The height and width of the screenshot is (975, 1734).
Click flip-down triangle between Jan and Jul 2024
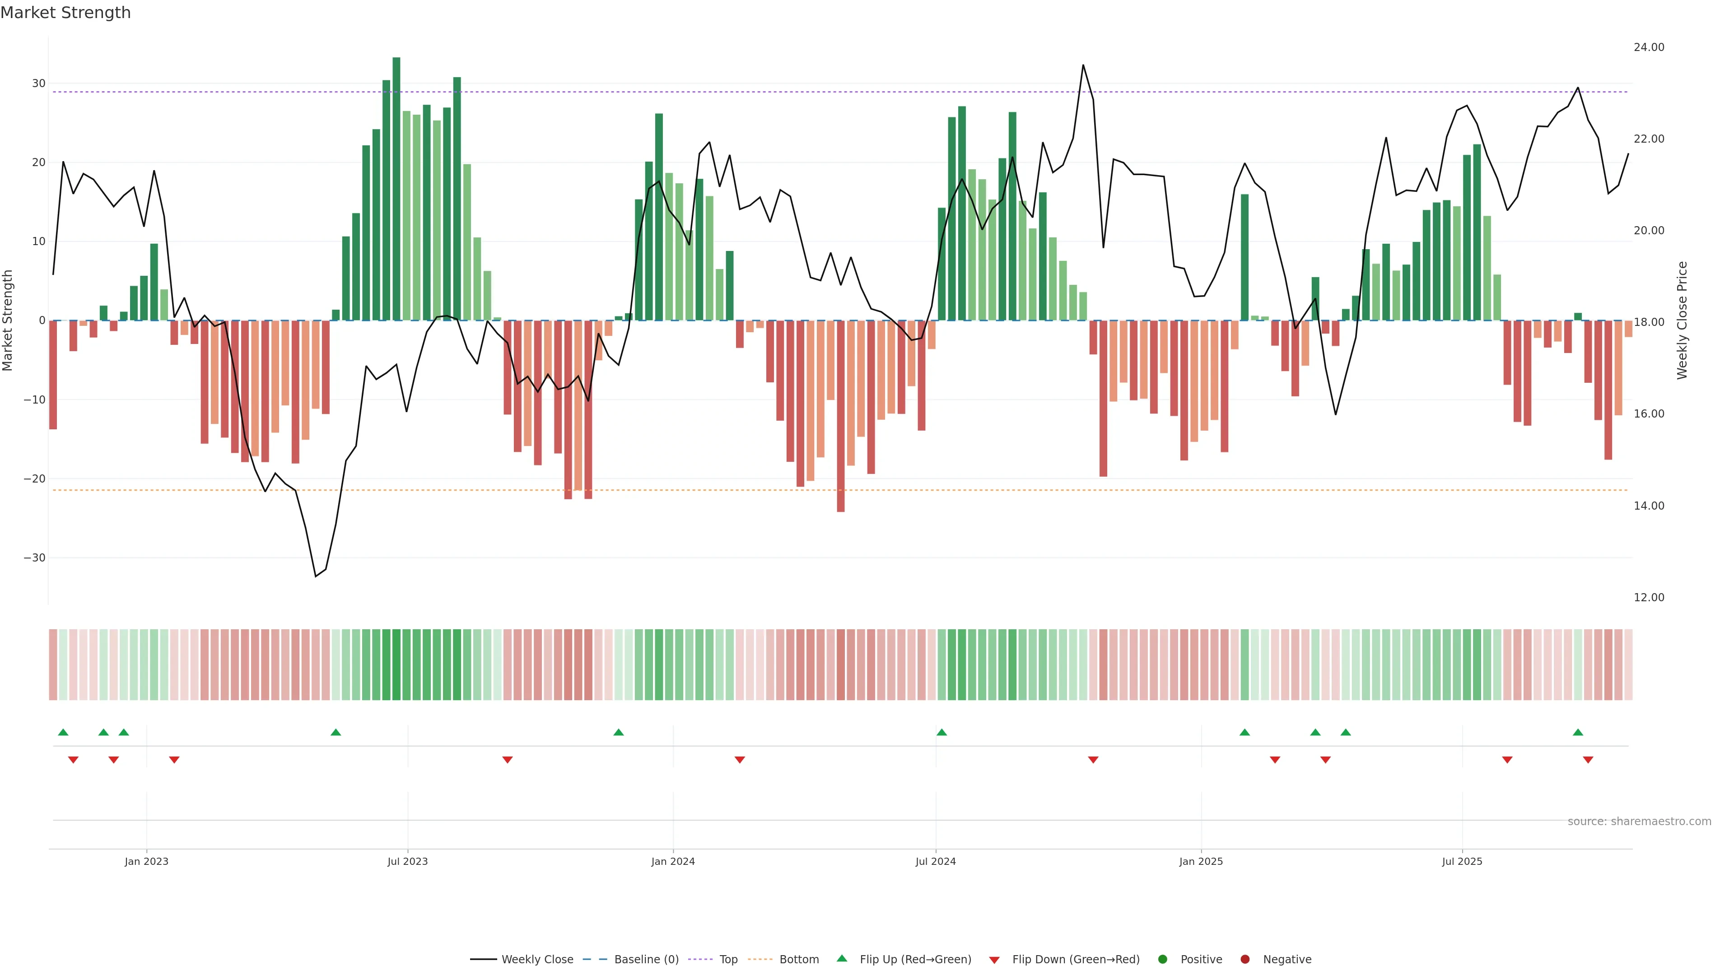pos(740,760)
